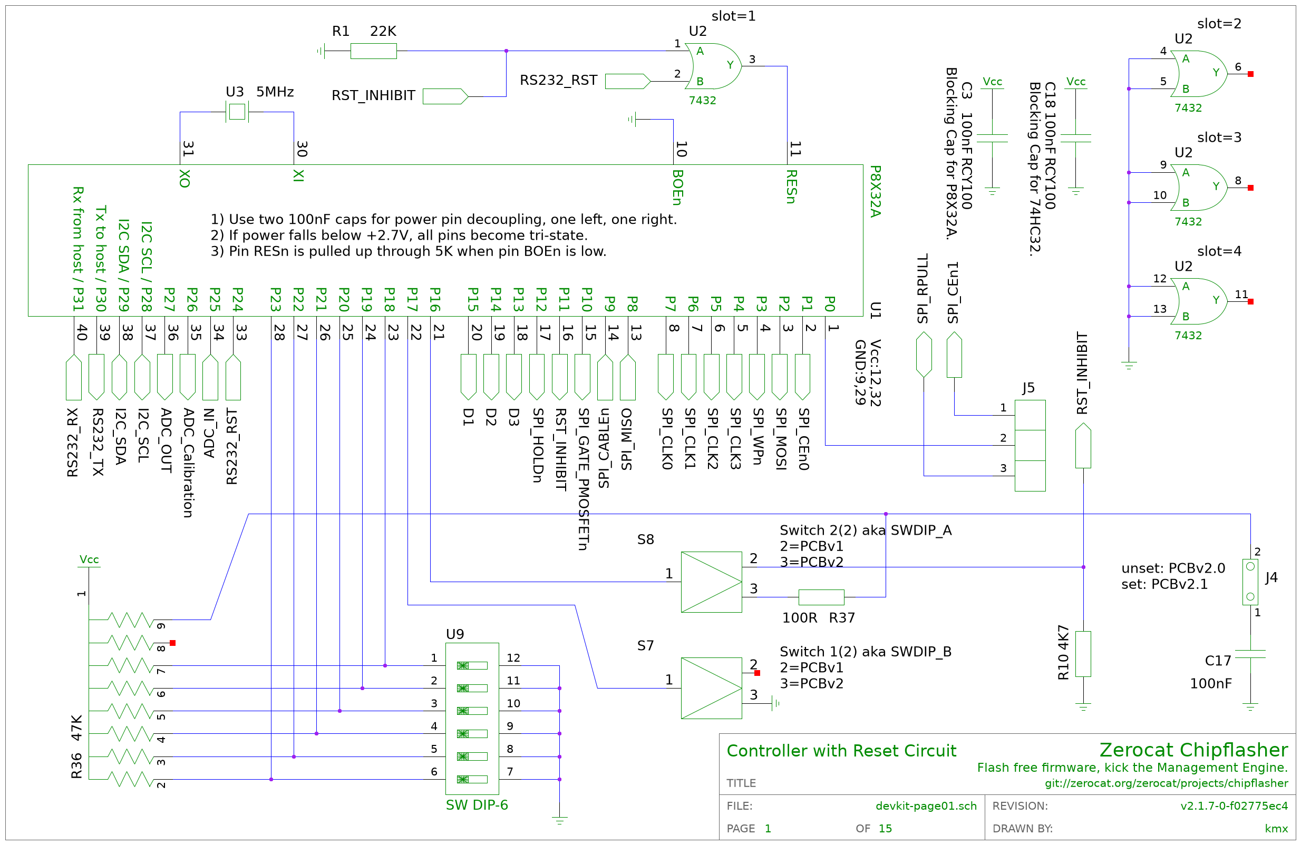Select the S7 switch symbol

(x=711, y=687)
